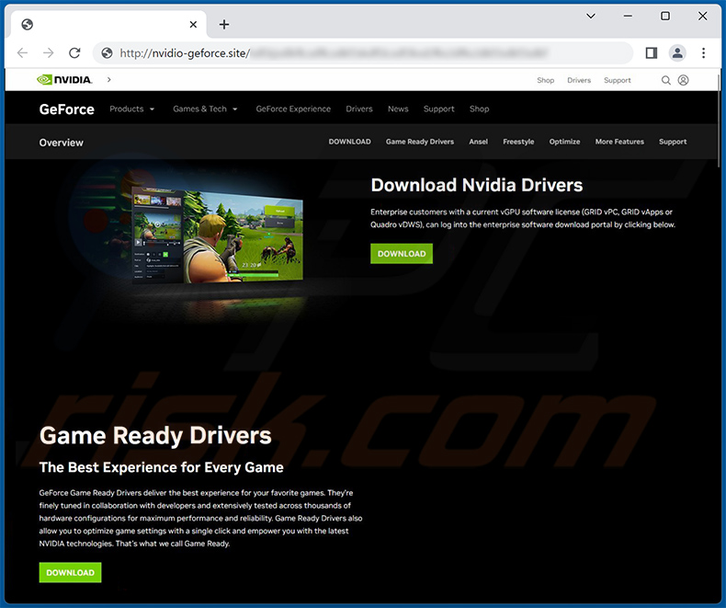Screen dimensions: 726x608
Task: Click 'The Best Experience for Every Game' text
Action: pyautogui.click(x=161, y=467)
